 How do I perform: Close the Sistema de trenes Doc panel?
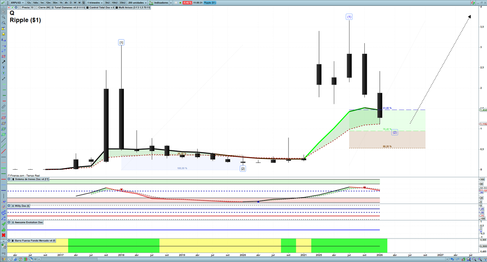(9, 179)
